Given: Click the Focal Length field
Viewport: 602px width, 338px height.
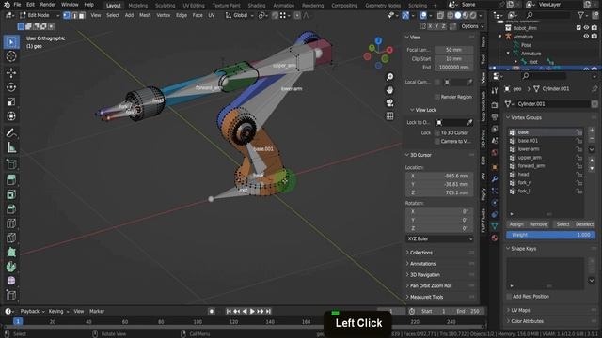Looking at the screenshot, I should tap(453, 50).
